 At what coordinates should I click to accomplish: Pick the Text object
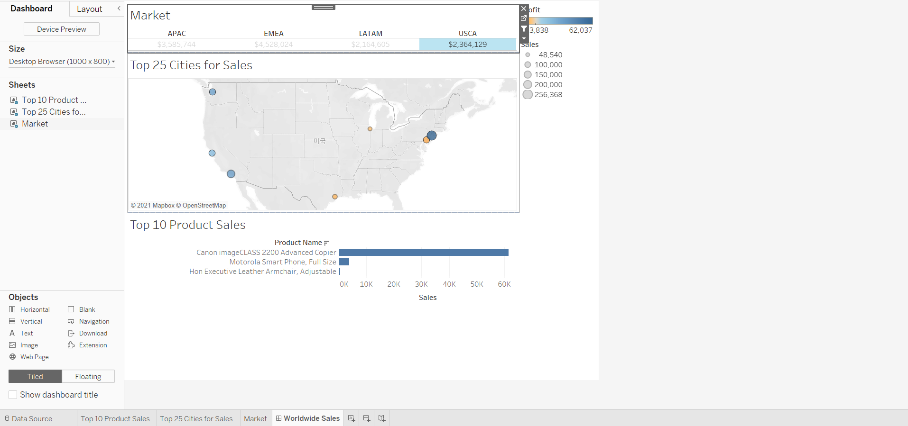pos(21,333)
